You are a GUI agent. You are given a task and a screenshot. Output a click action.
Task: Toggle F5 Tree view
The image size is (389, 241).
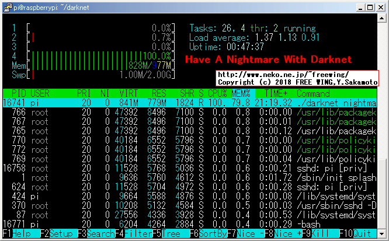[172, 232]
